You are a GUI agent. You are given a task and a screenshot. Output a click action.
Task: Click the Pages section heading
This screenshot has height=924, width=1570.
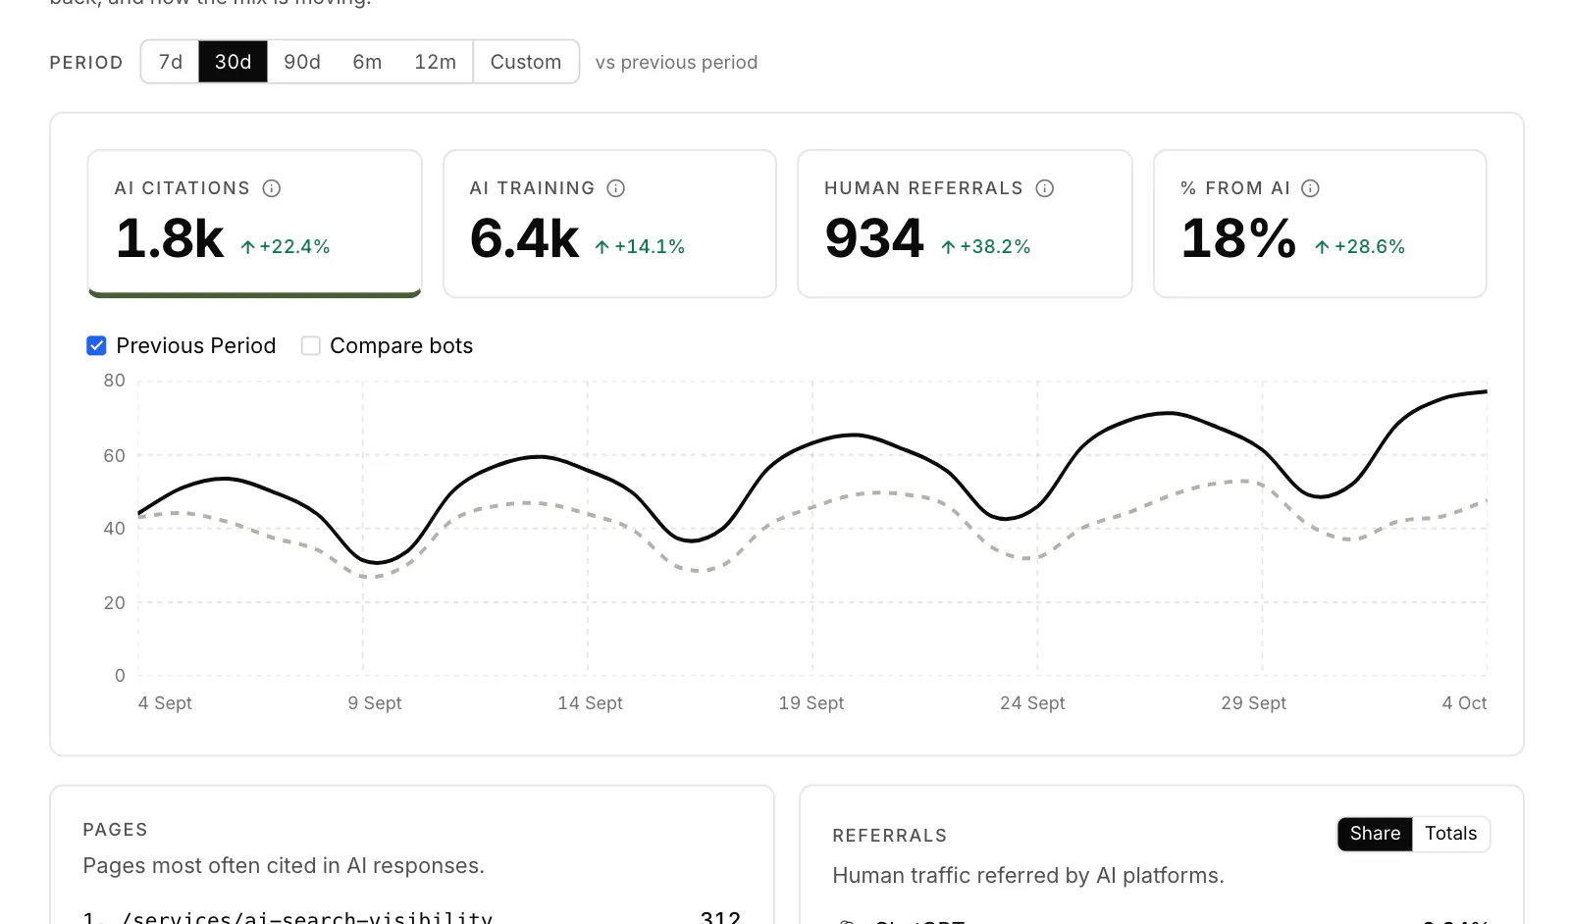[x=115, y=830]
